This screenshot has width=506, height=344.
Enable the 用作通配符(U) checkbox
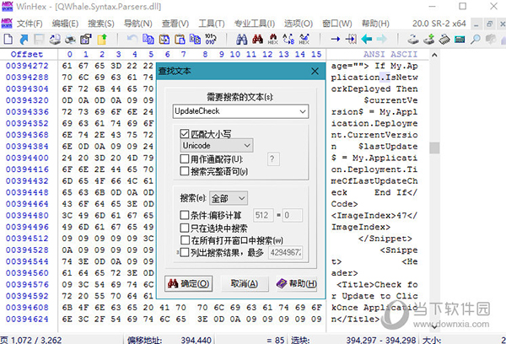pos(184,159)
